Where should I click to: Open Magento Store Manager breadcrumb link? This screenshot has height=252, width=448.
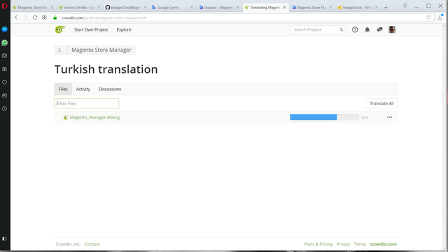(101, 50)
